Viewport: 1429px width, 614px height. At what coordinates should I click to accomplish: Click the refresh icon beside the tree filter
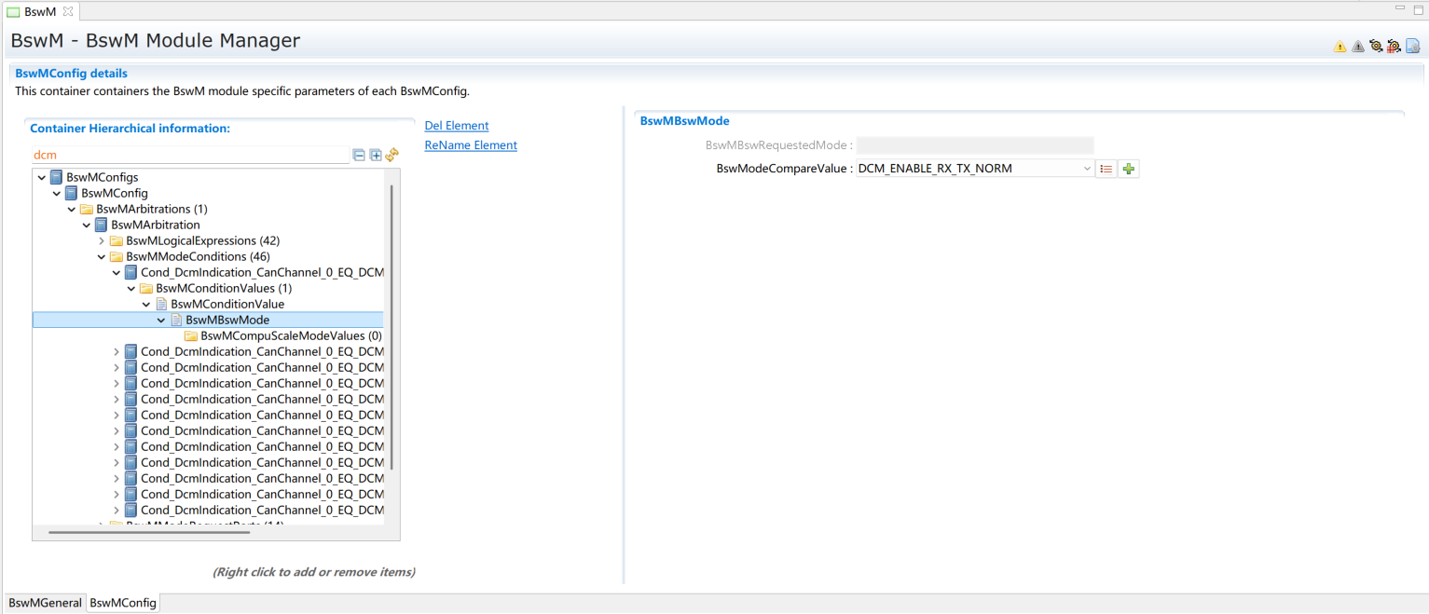pyautogui.click(x=392, y=156)
